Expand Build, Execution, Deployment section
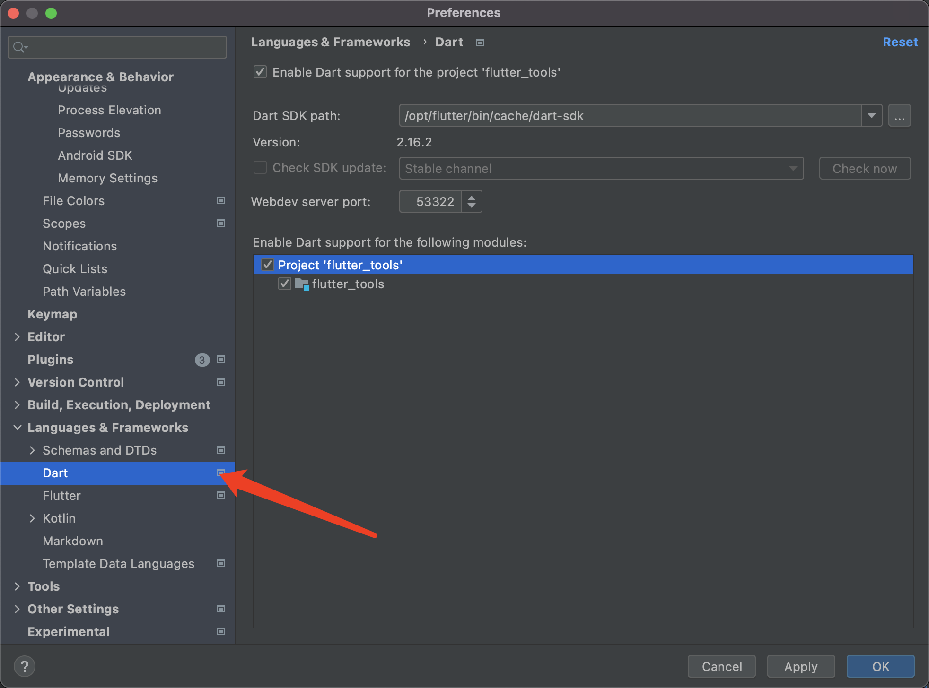The height and width of the screenshot is (688, 929). click(x=17, y=404)
